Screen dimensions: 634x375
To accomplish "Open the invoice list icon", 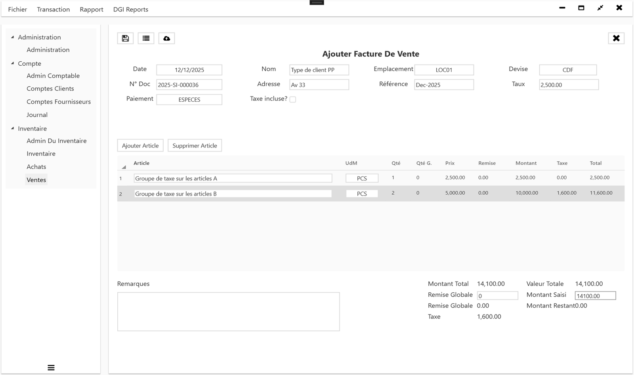I will click(146, 38).
